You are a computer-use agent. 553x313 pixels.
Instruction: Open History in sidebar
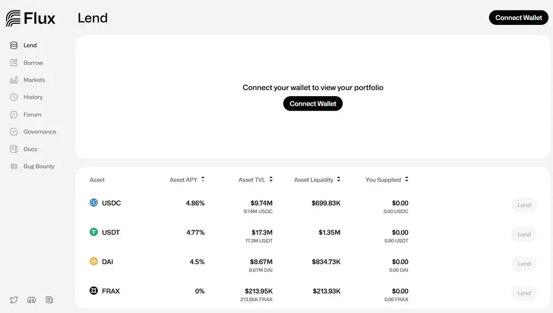coord(33,97)
